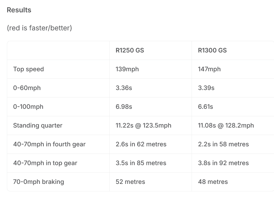The width and height of the screenshot is (274, 197).
Task: Select 40-70mph in fourth gear label
Action: click(50, 144)
